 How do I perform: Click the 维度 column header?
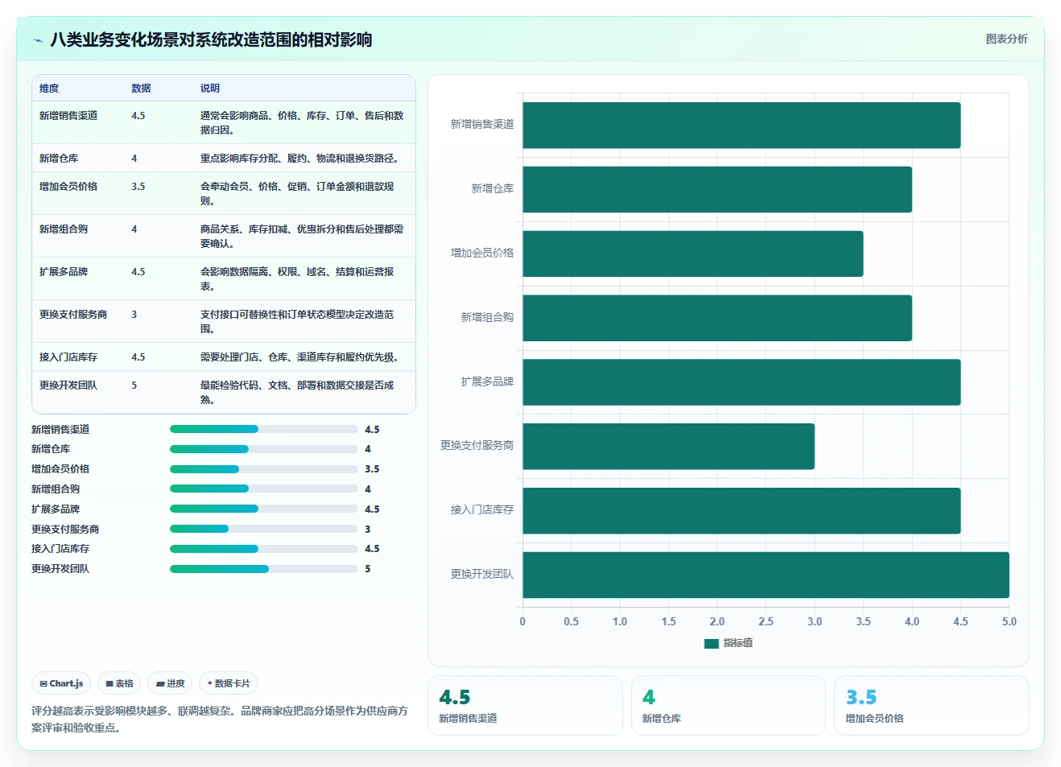49,89
